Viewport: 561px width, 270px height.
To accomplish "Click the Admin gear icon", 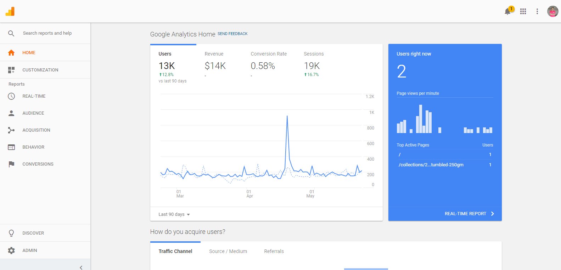I will (11, 251).
